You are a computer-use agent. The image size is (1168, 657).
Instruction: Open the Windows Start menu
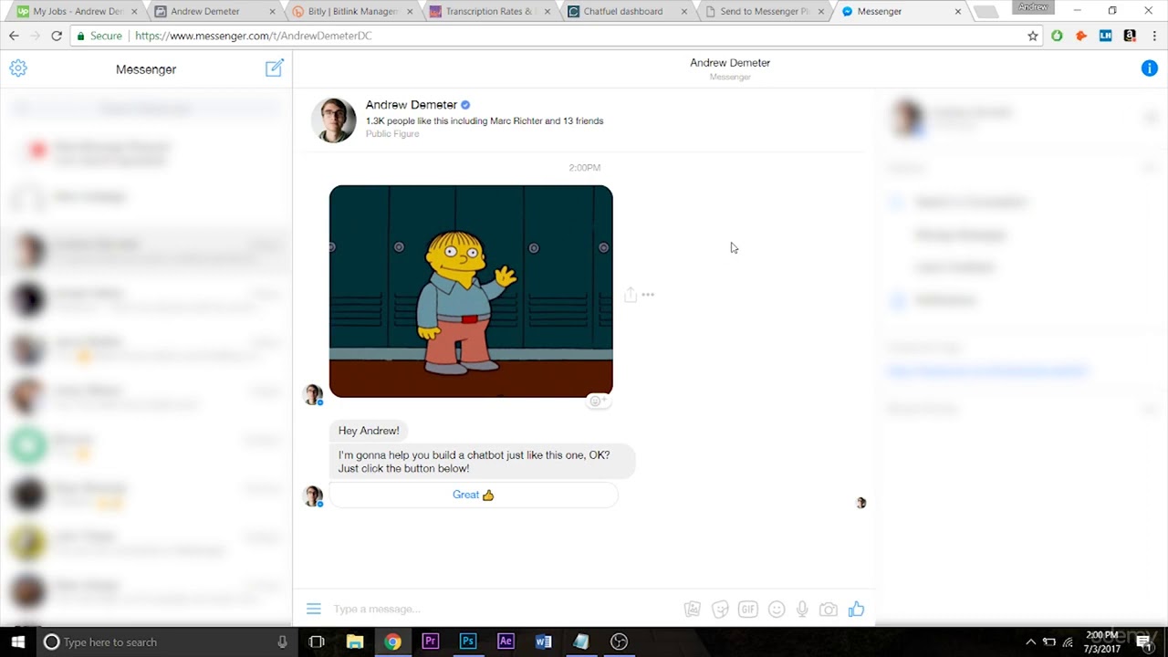18,641
